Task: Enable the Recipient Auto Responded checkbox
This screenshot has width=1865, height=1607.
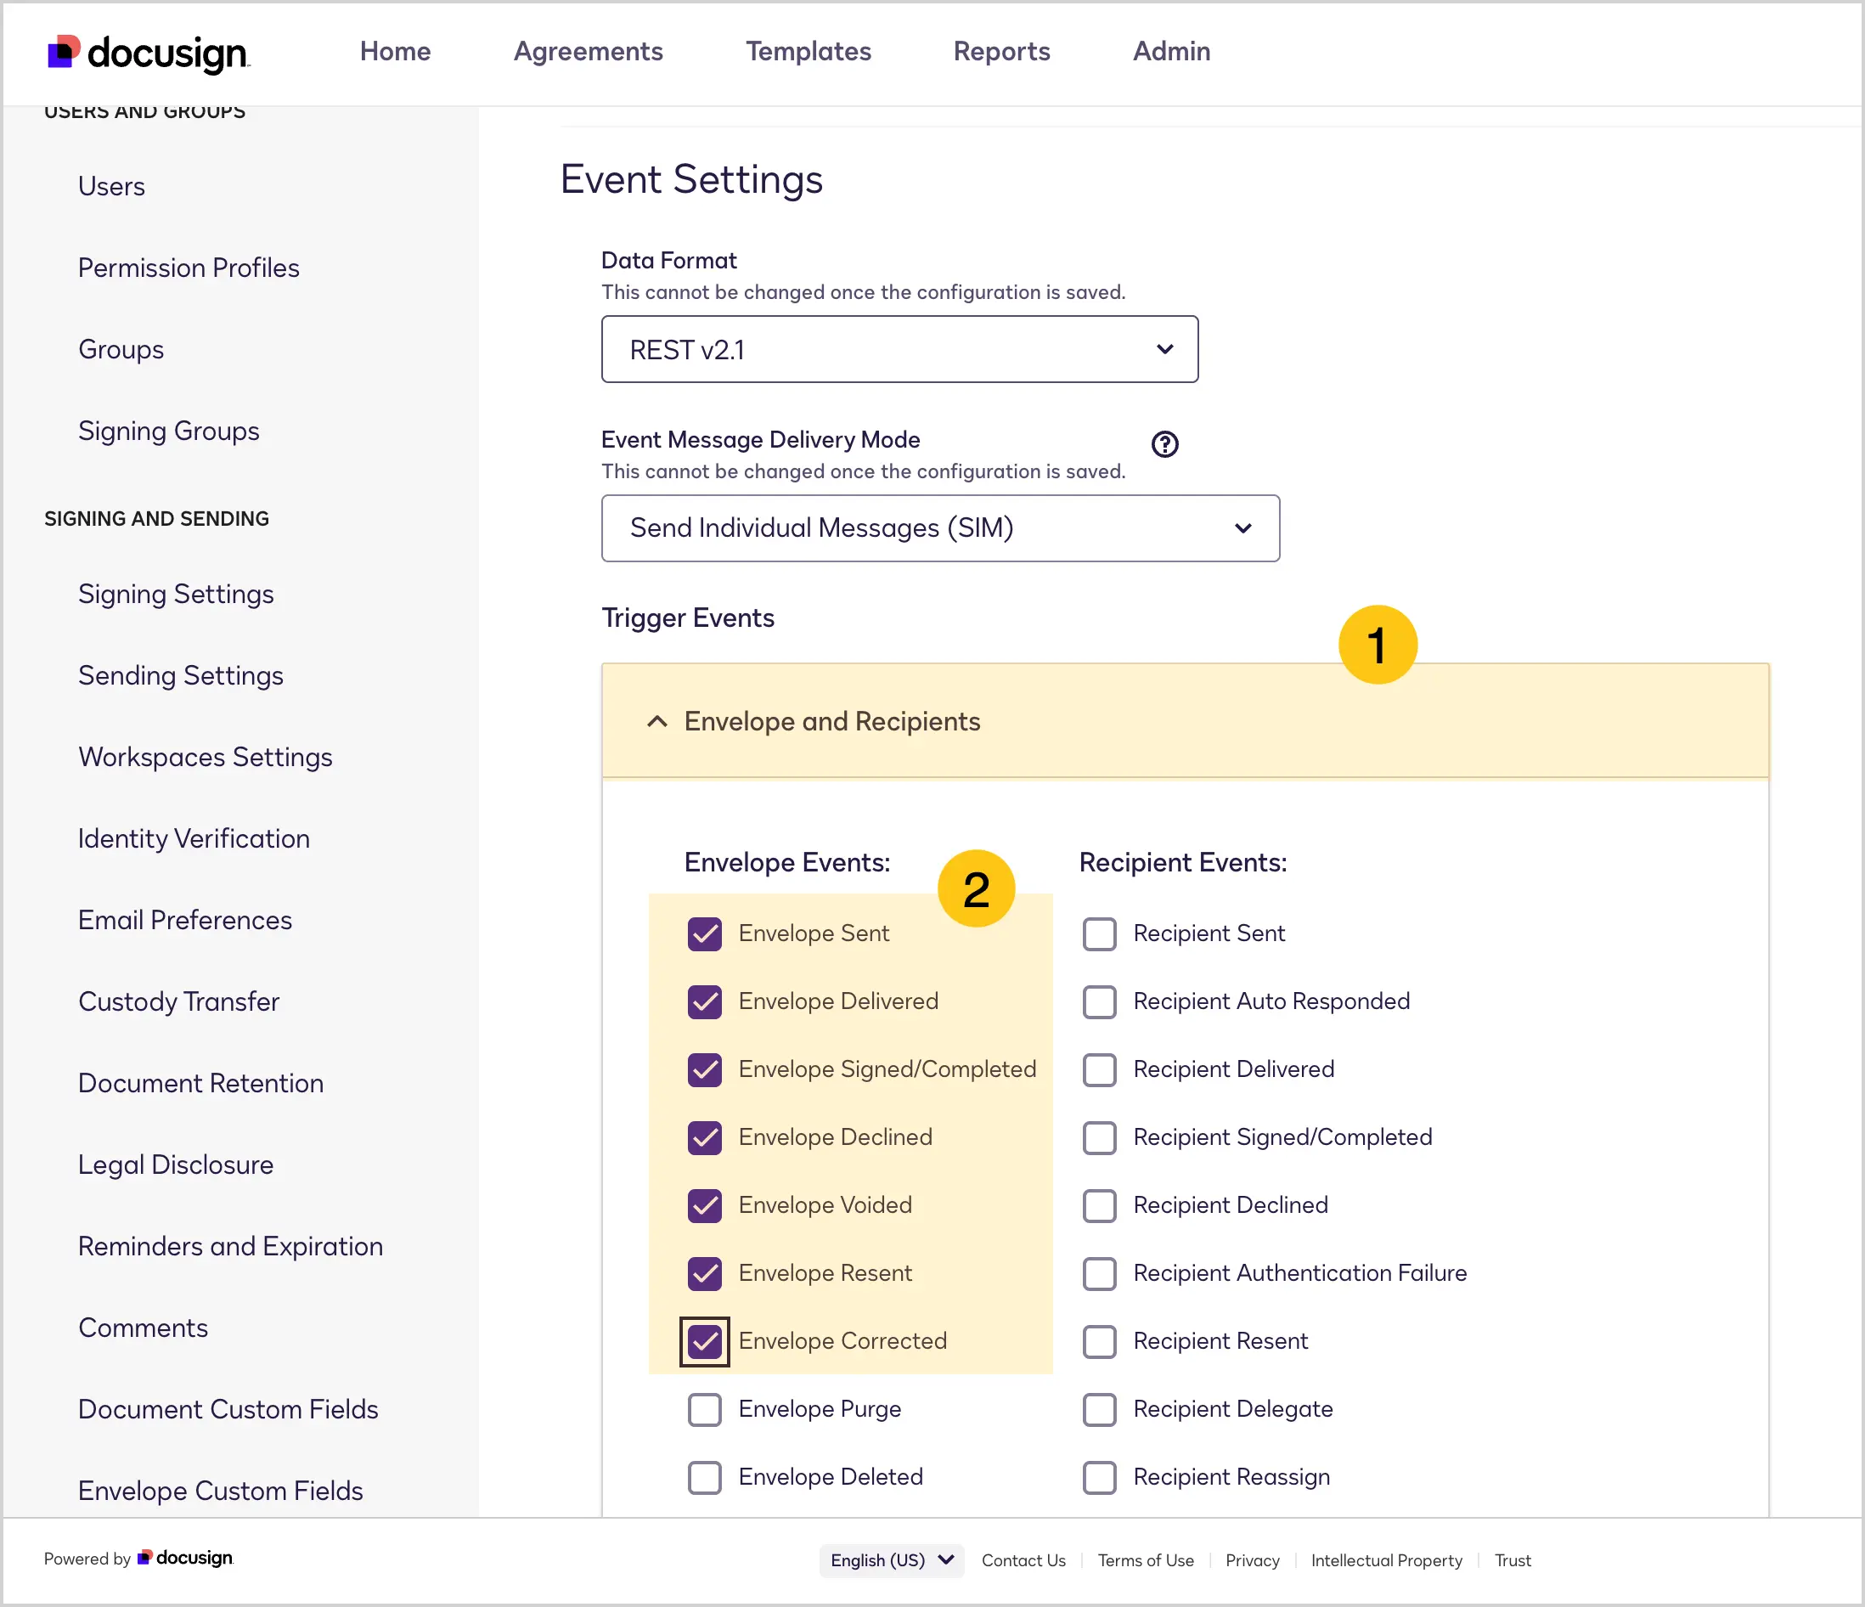Action: [1099, 1002]
